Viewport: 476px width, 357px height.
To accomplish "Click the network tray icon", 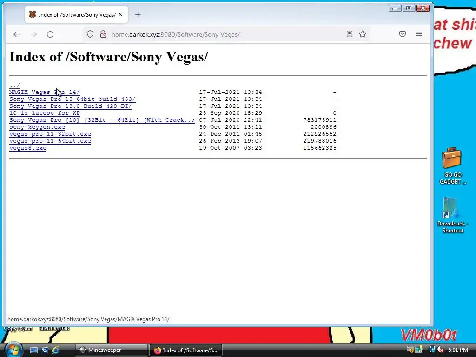I will point(431,350).
